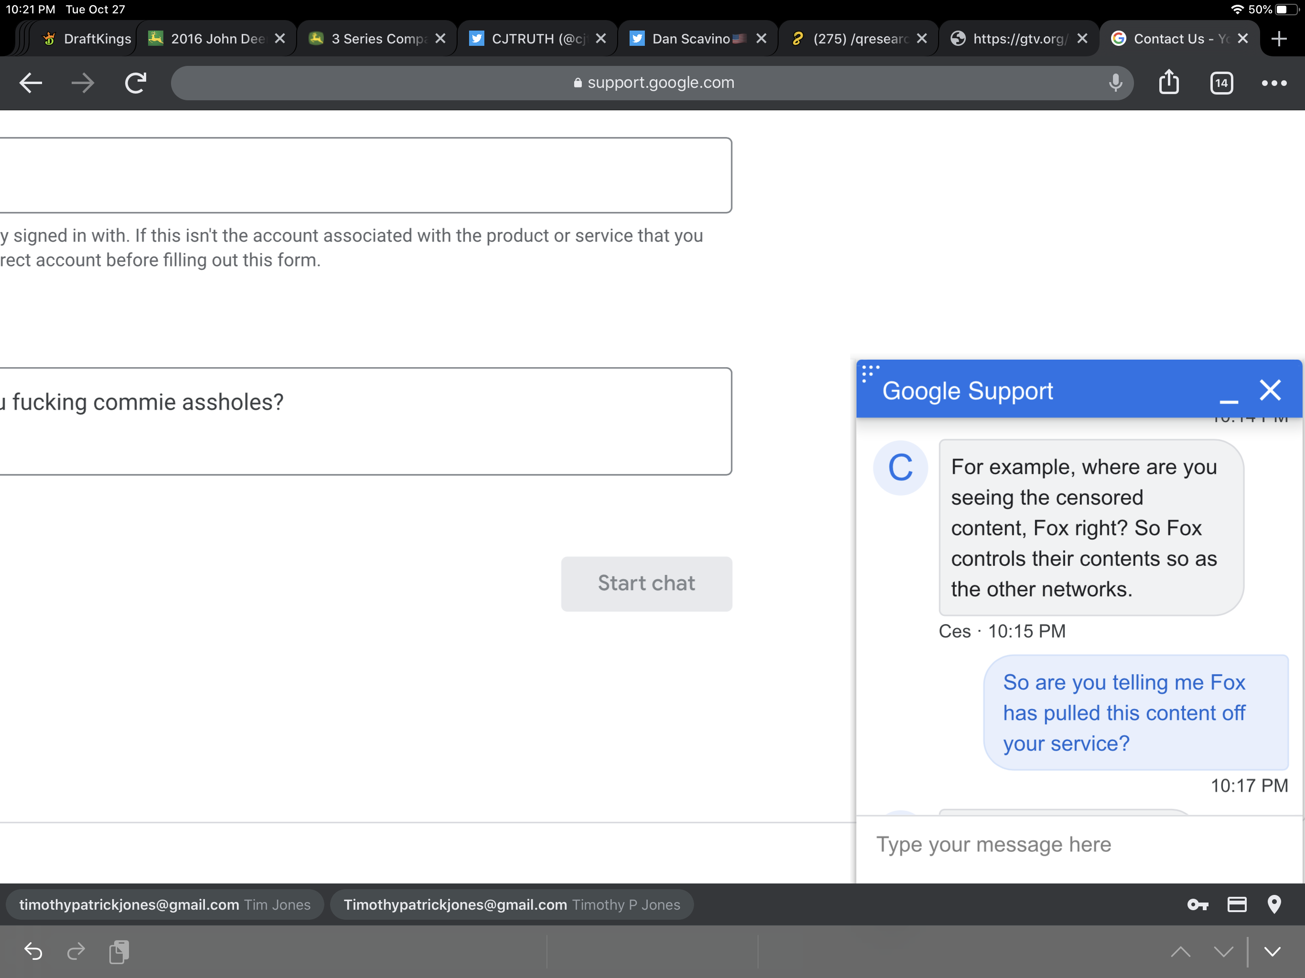Screen dimensions: 1305x978
Task: Close the Contact Us tab
Action: point(1242,38)
